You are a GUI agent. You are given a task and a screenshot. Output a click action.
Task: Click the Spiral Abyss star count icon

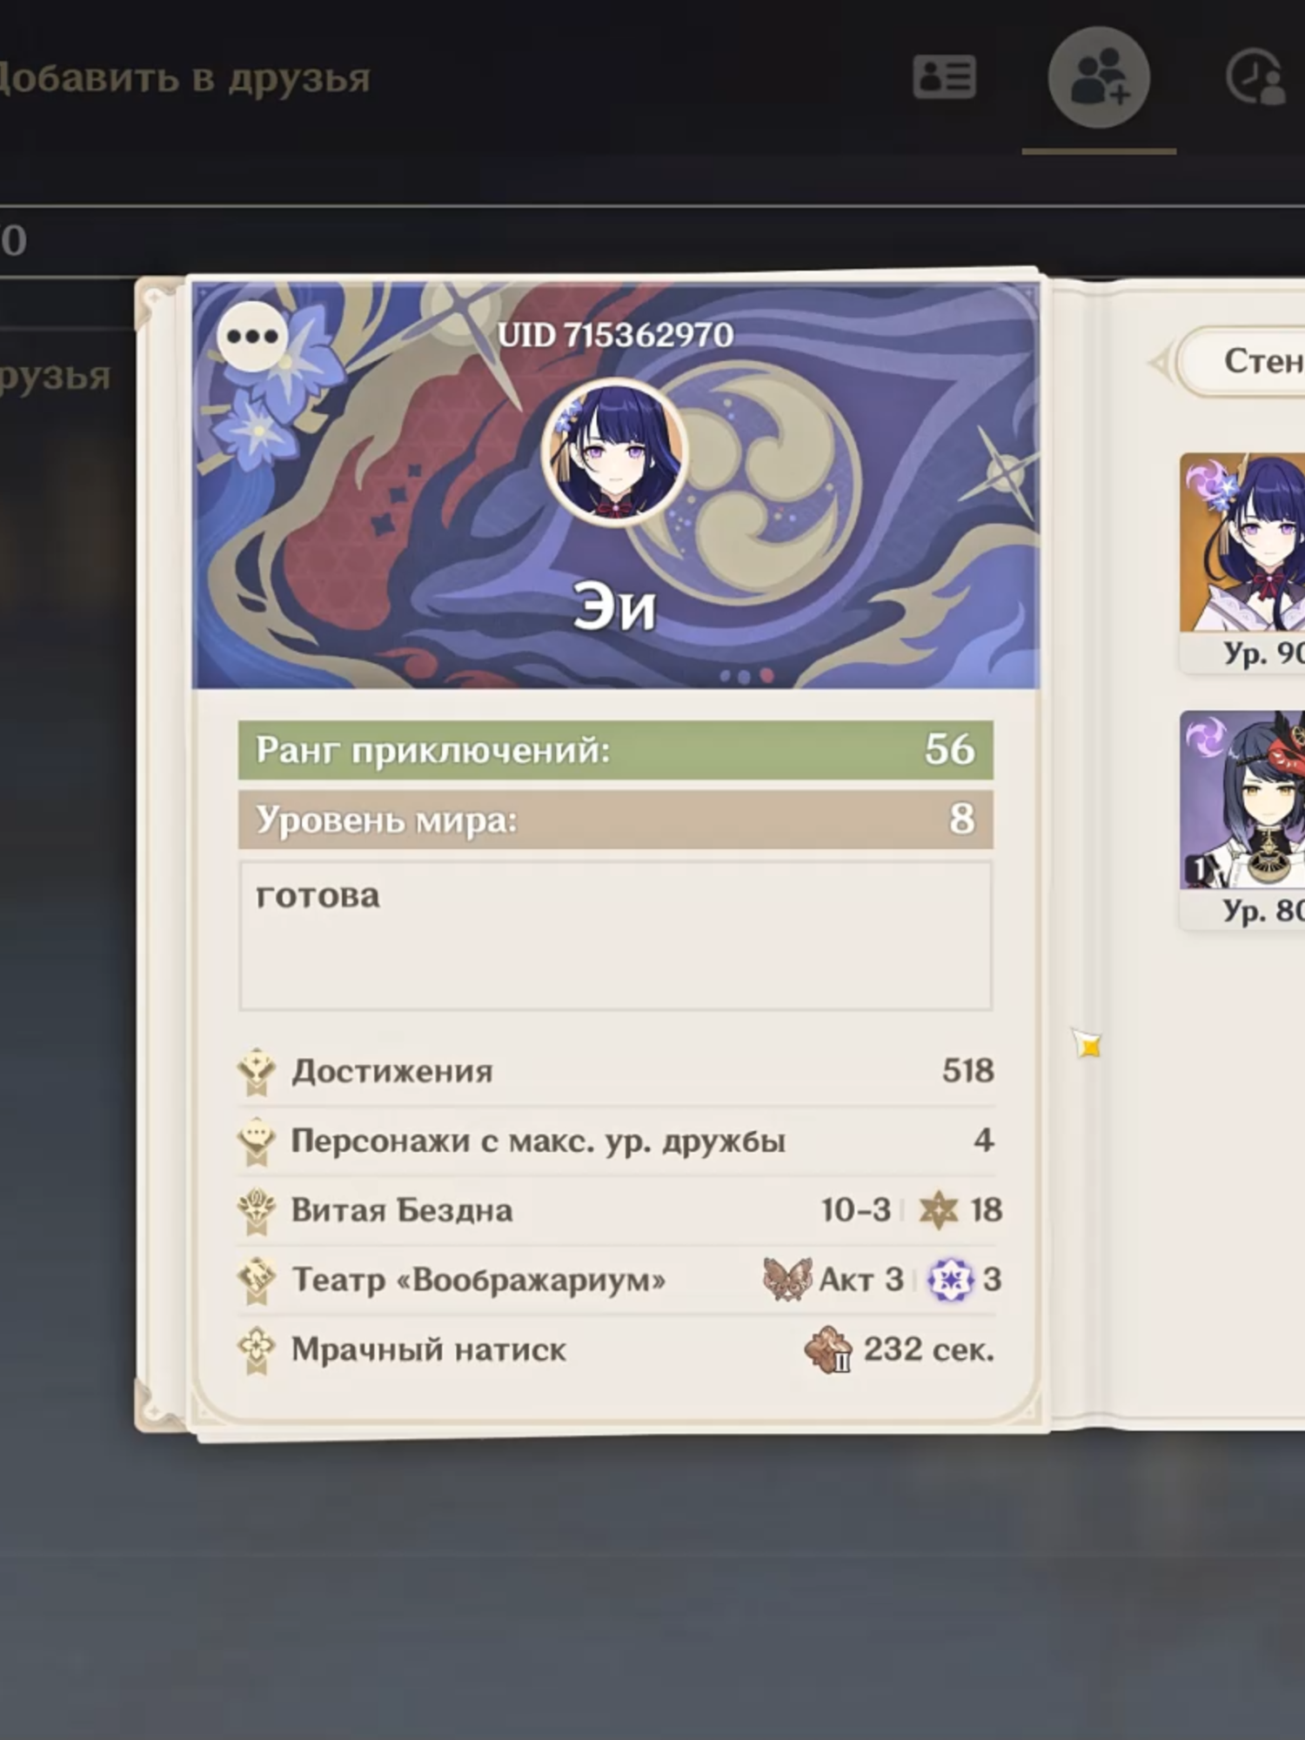pos(939,1210)
